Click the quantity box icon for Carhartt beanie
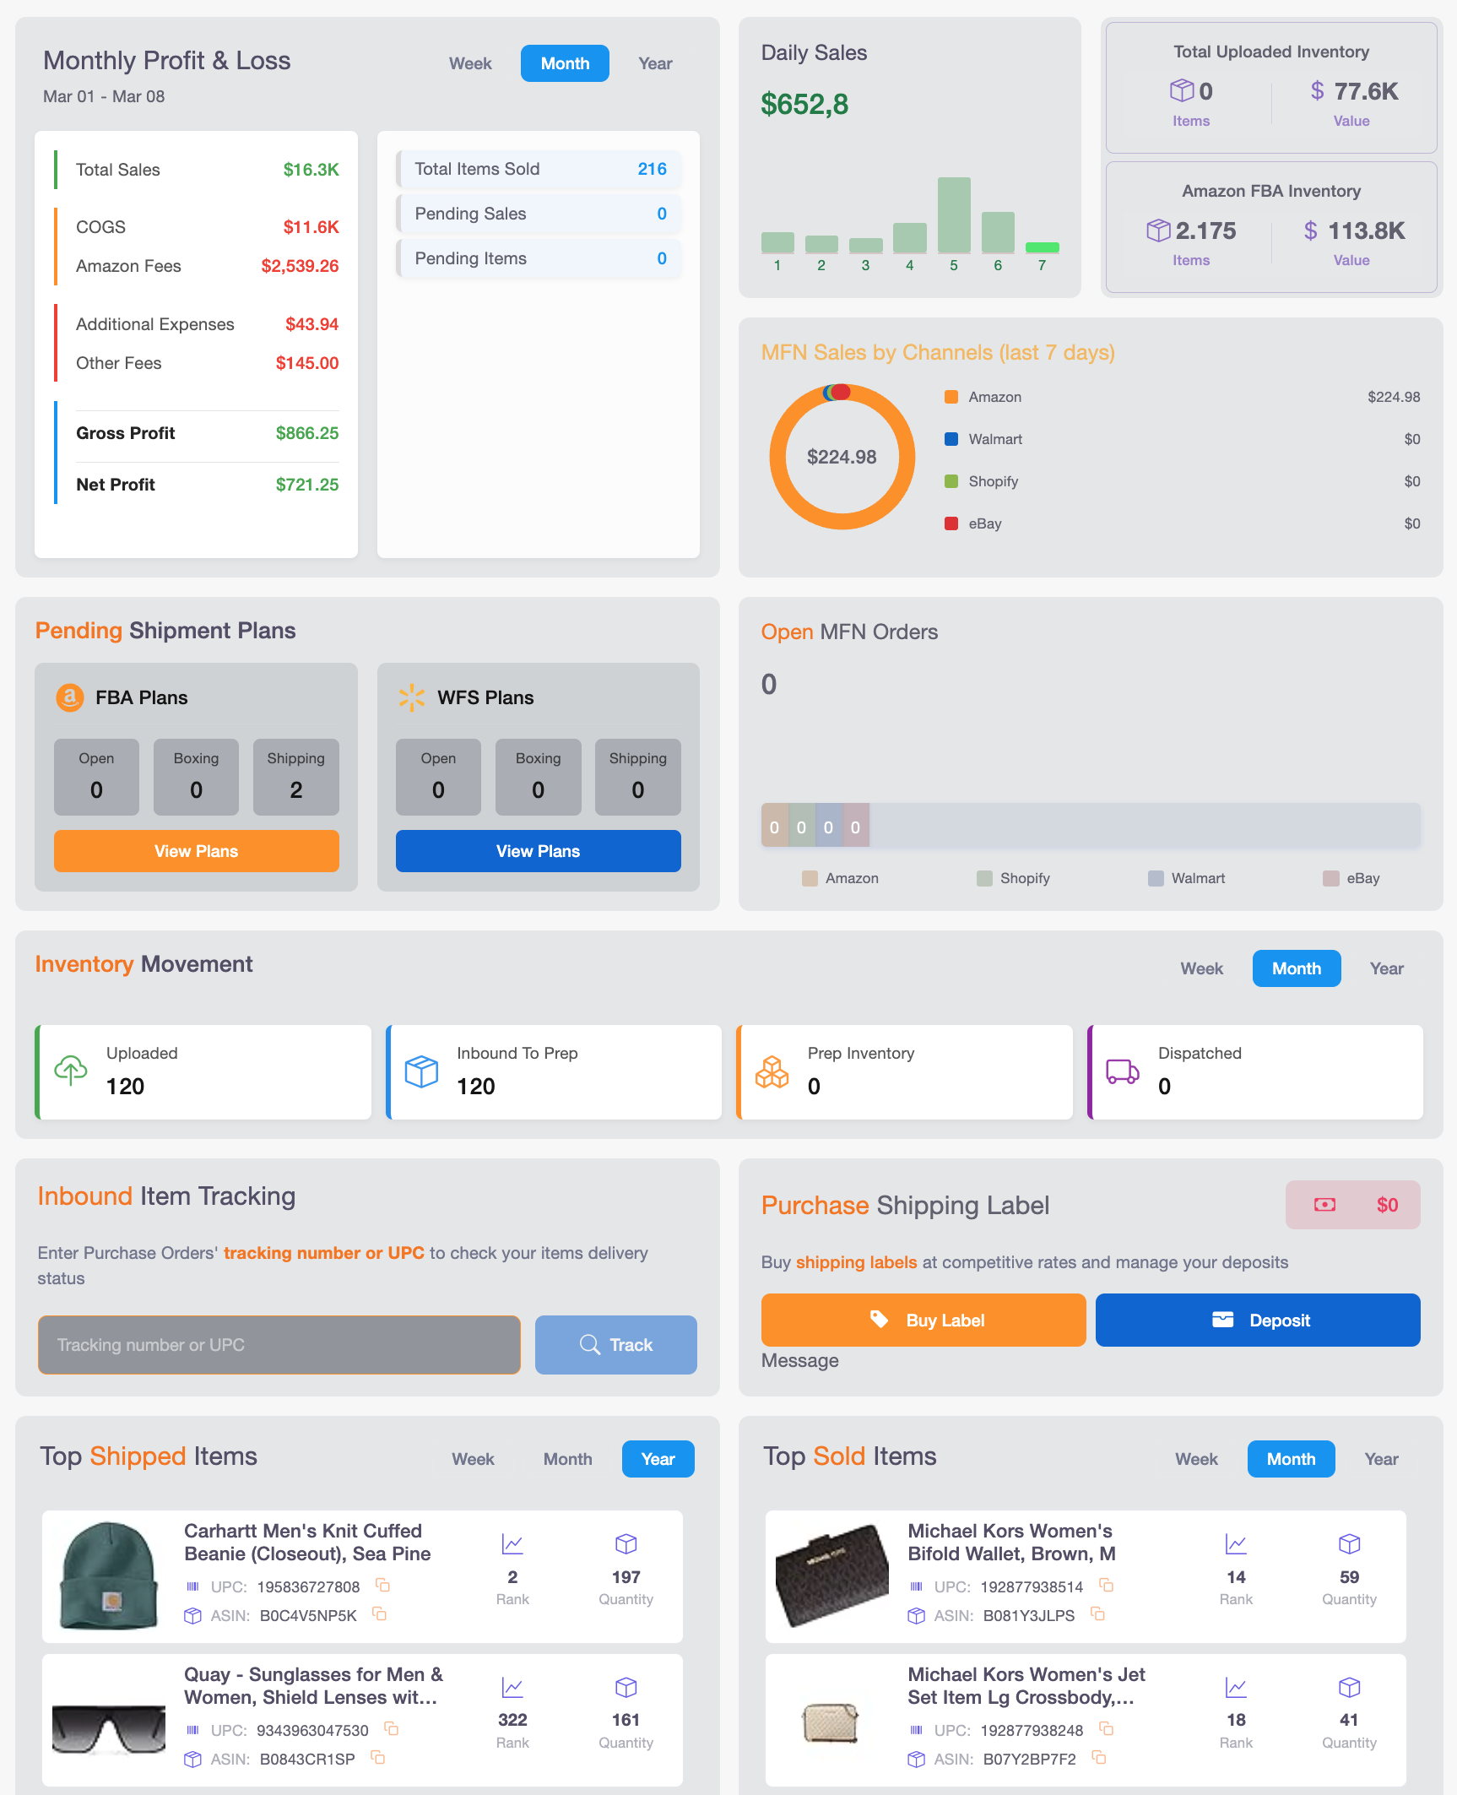 point(626,1544)
